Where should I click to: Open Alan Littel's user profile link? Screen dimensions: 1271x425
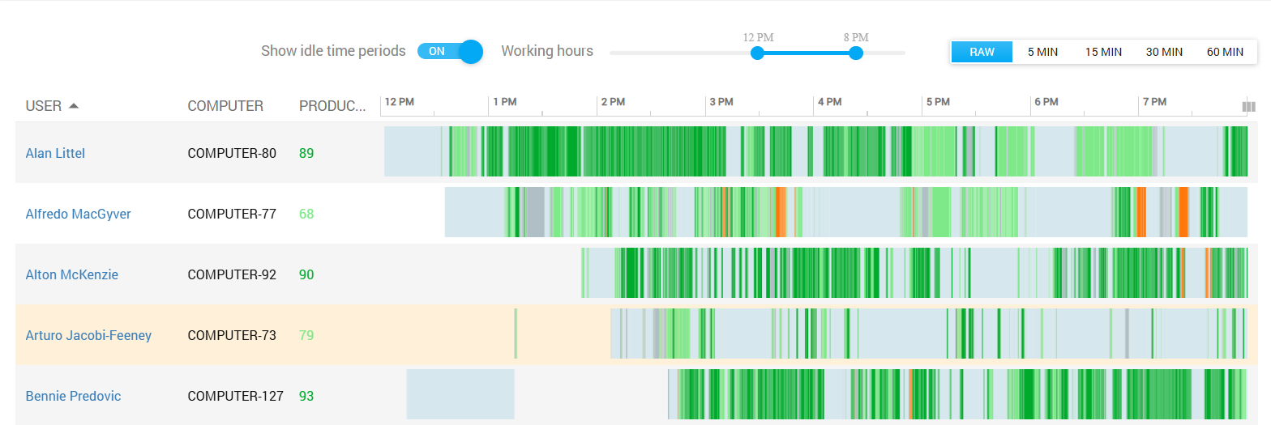55,153
